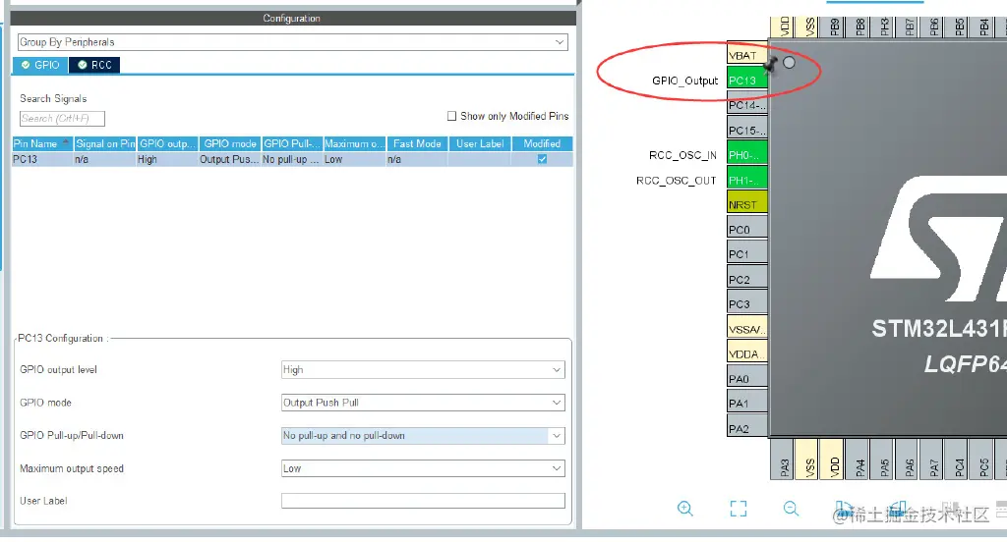Click the Low cell in PC13 row
1007x542 pixels.
pyautogui.click(x=354, y=159)
